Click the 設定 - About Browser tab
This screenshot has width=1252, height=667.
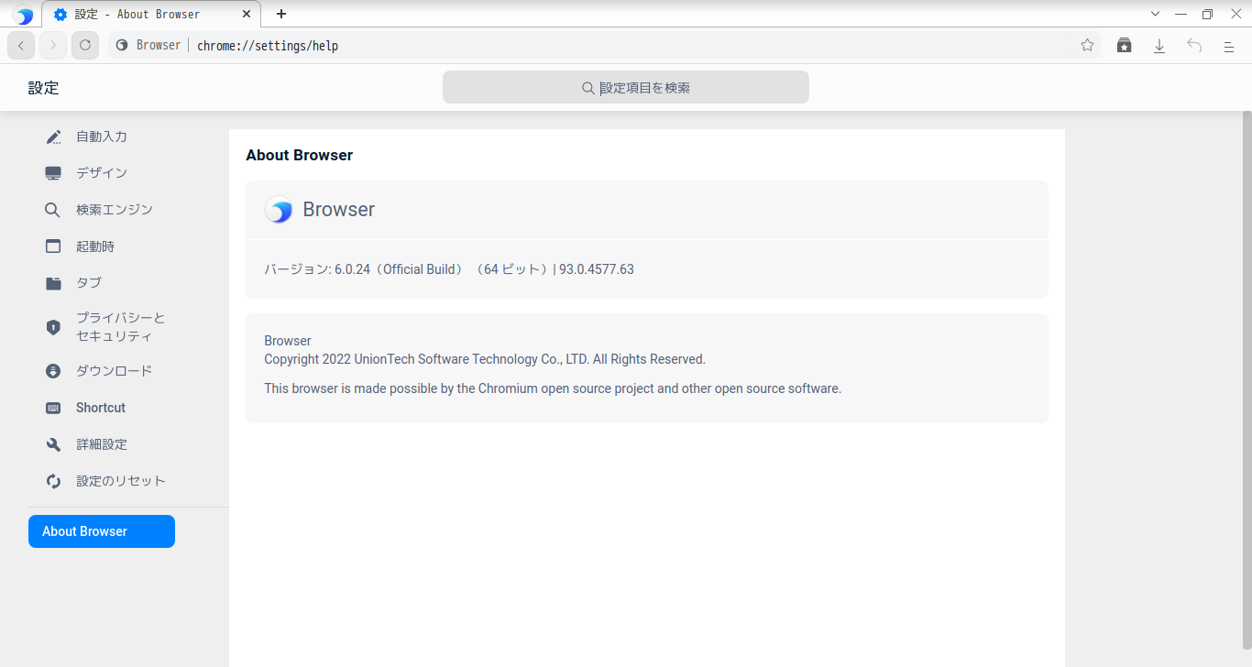point(151,14)
